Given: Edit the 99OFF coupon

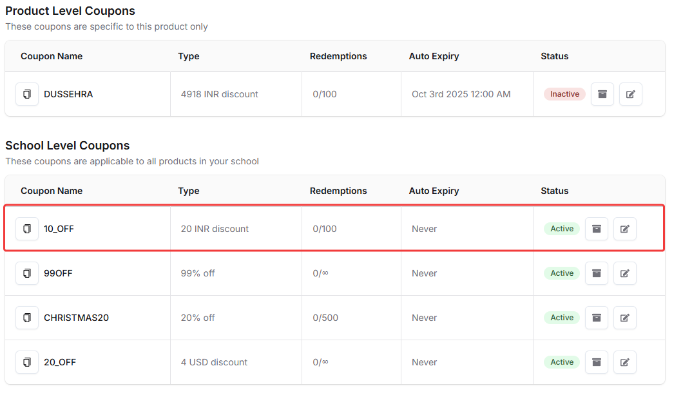Looking at the screenshot, I should pyautogui.click(x=624, y=273).
